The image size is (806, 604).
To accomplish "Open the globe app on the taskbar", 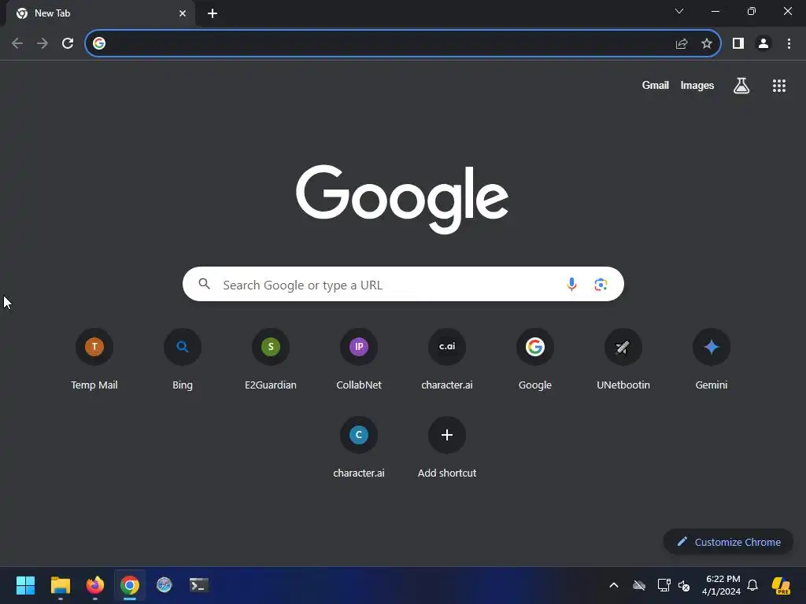I will pos(164,585).
